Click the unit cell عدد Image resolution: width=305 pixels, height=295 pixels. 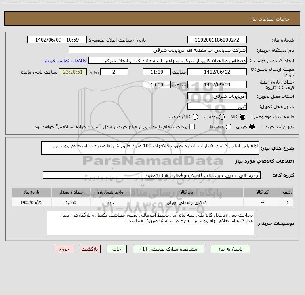point(110,202)
